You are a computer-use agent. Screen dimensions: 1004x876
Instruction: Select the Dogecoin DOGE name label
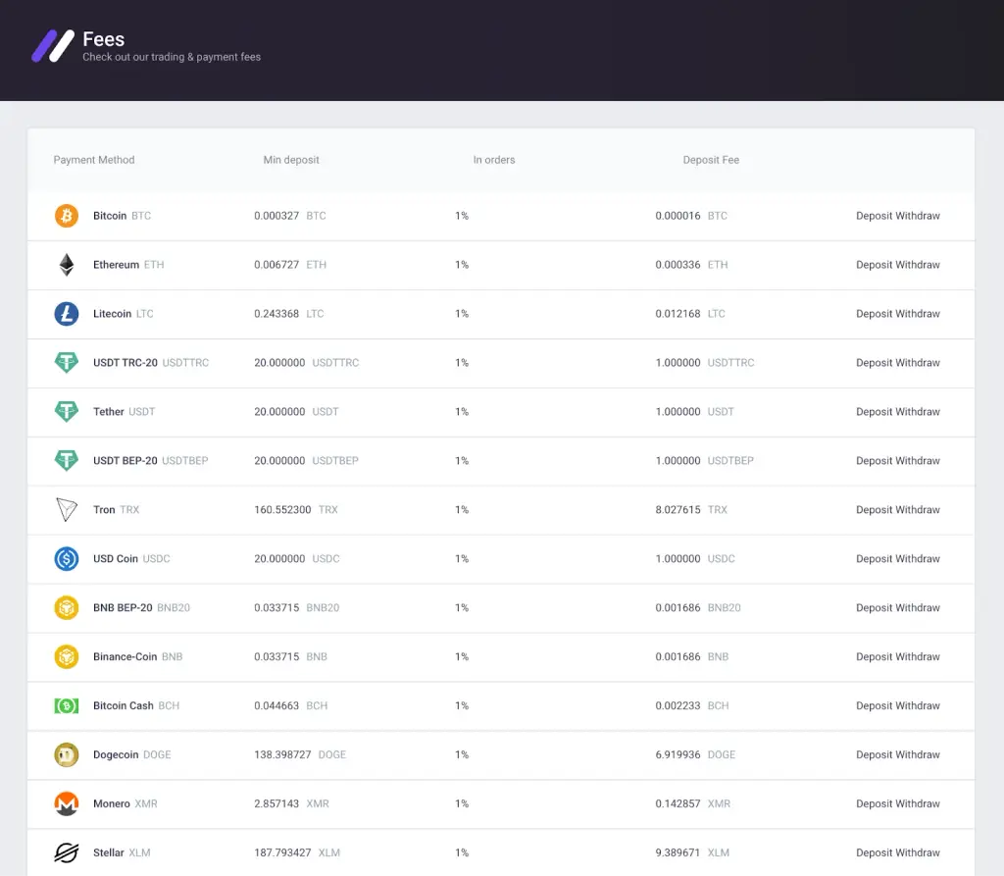click(132, 755)
